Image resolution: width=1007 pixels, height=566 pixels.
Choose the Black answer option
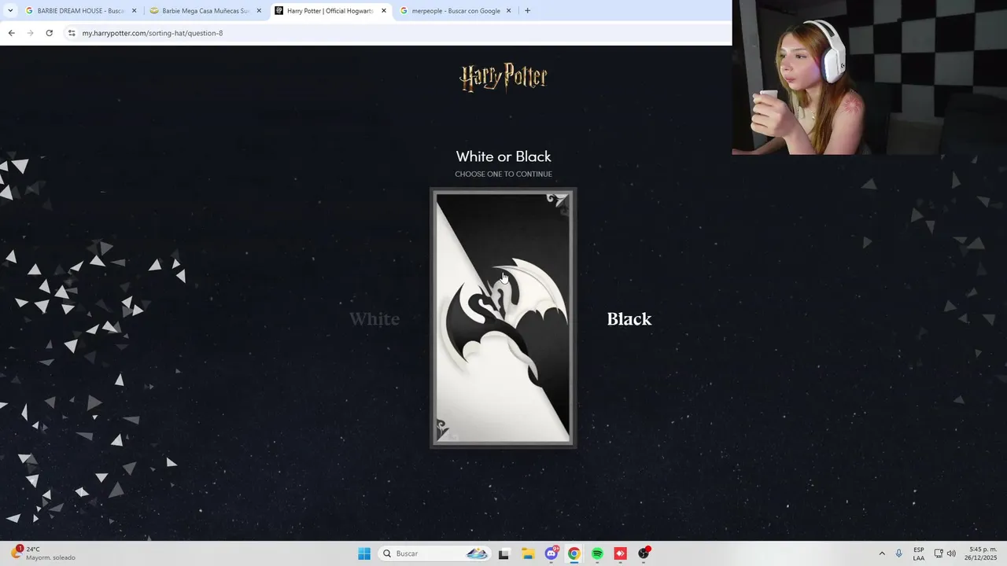point(629,319)
